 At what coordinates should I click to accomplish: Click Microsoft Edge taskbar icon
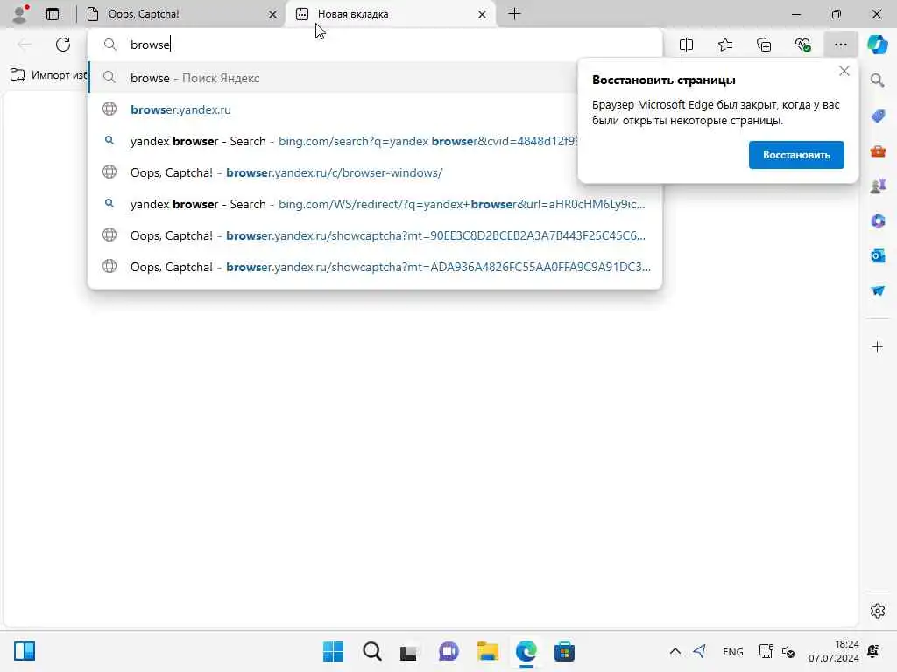526,651
